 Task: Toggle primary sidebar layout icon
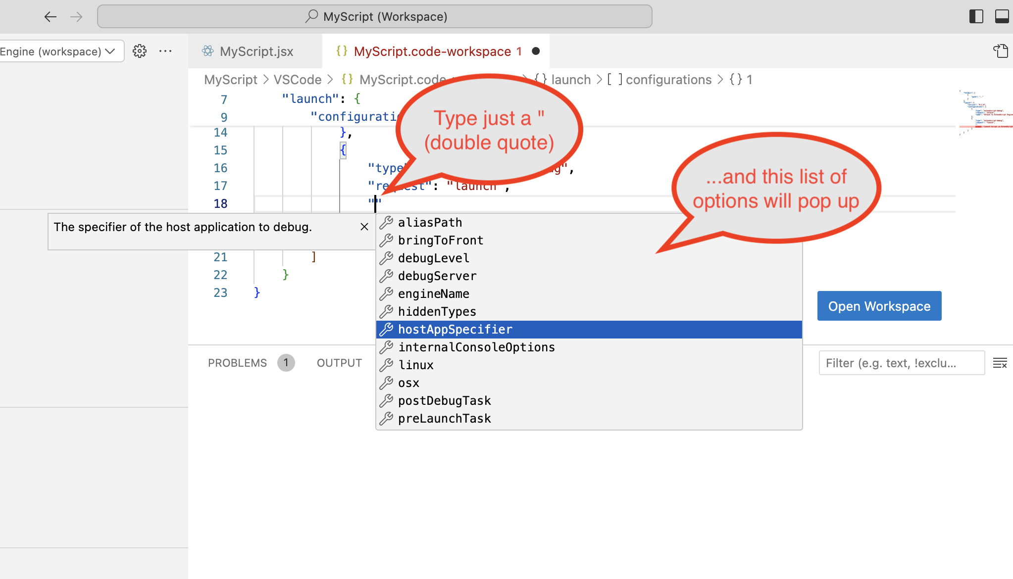tap(976, 17)
